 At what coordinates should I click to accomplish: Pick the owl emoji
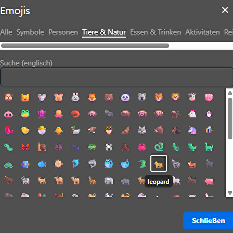(109, 130)
